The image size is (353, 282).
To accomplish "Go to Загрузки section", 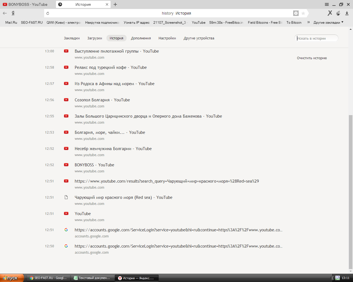I will (x=95, y=38).
